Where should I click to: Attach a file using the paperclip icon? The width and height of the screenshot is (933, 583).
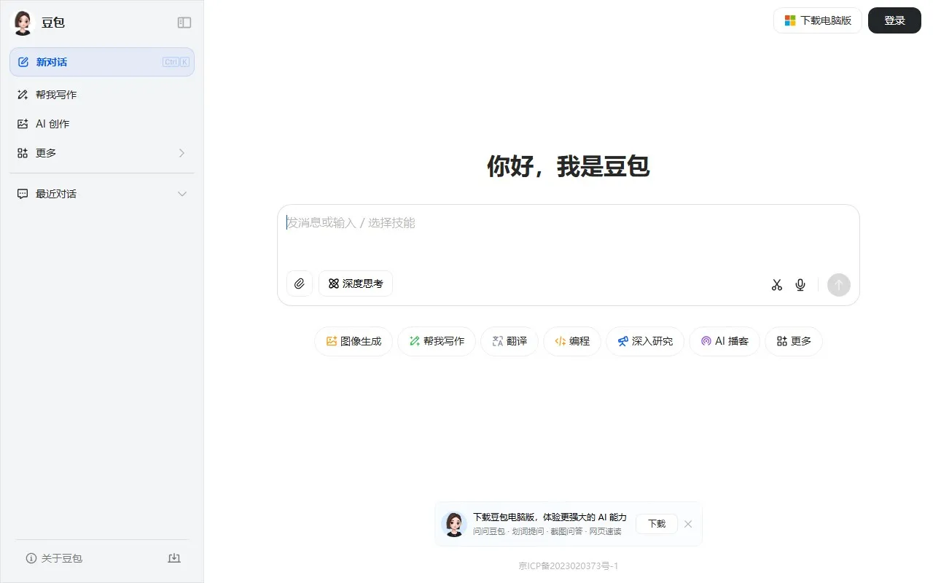[299, 283]
